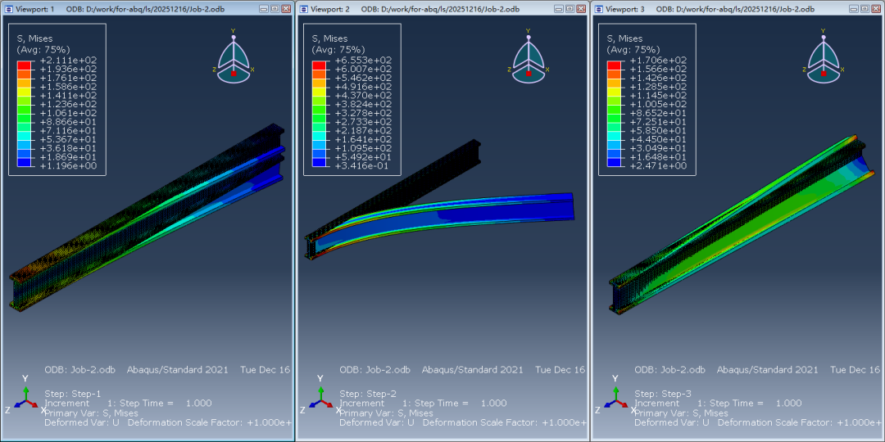Click Deformation Scale Factor text in Viewport 1
This screenshot has width=885, height=442.
pos(209,422)
